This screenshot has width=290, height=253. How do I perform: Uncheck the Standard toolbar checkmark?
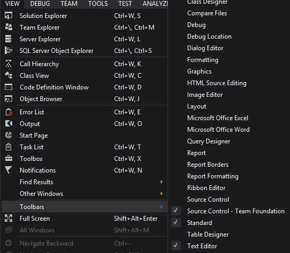pyautogui.click(x=175, y=222)
